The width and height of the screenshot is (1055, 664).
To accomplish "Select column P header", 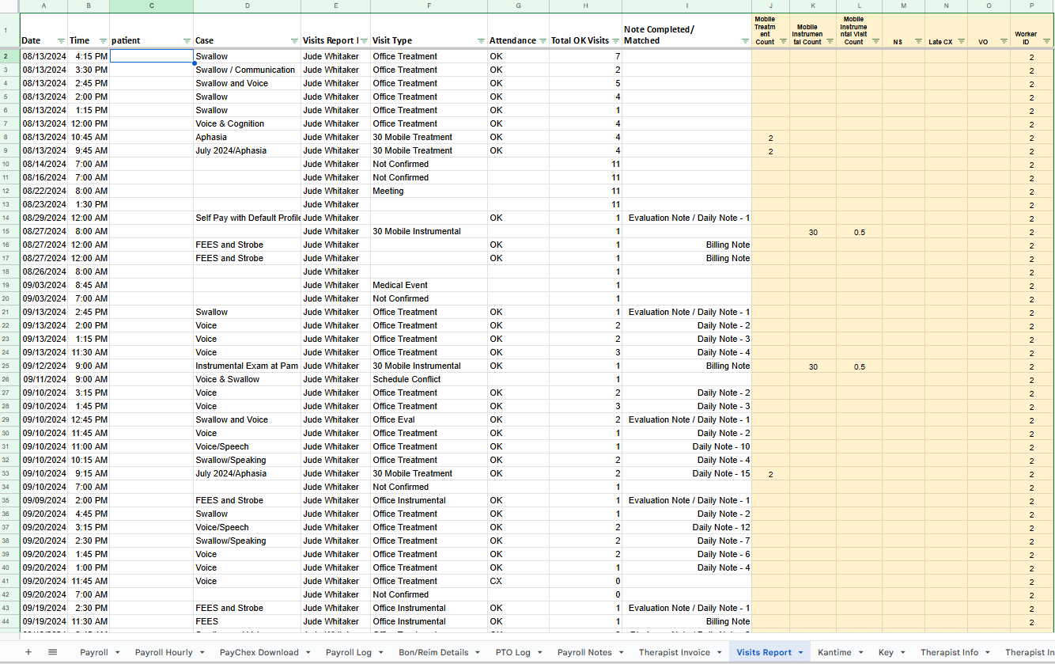I will click(1032, 6).
